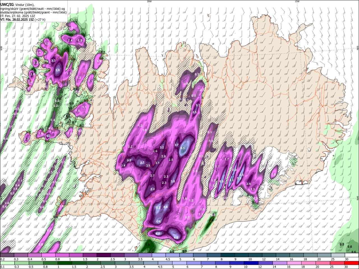Select the light pink swatch labeled 16
The height and width of the screenshot is (269, 359).
click(x=294, y=263)
